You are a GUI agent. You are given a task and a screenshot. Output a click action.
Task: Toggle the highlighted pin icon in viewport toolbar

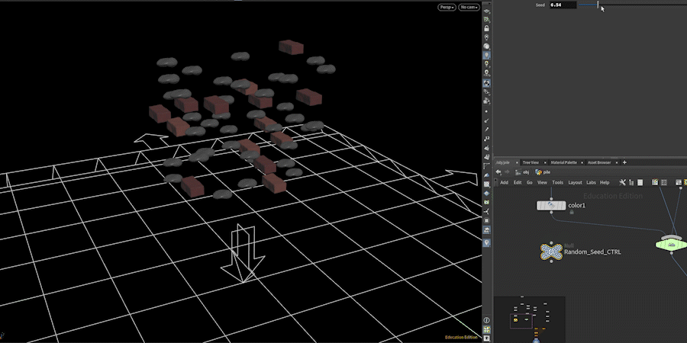[487, 242]
